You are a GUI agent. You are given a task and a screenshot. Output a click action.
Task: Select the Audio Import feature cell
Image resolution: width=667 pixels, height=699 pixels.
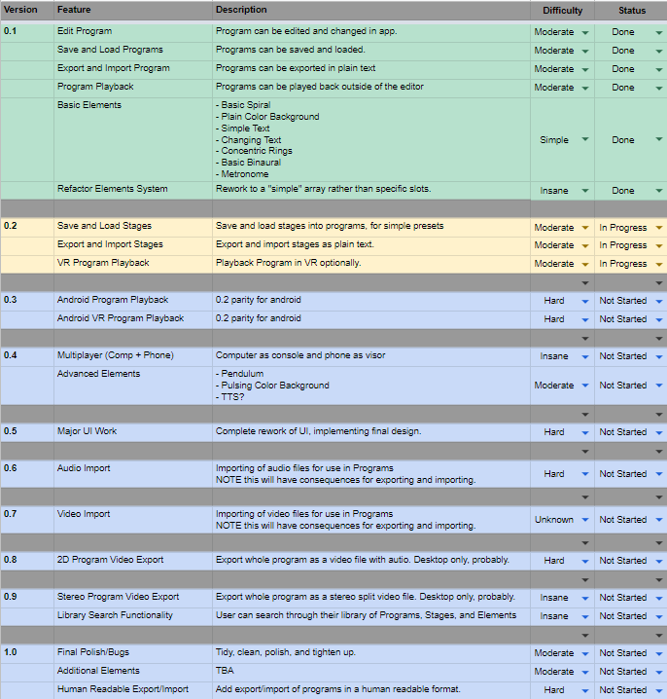pos(133,473)
